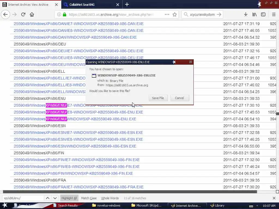Open DAN/IE8-WINDOWSXP-KB2559049-X86-DAN.EXE link

(x=79, y=30)
